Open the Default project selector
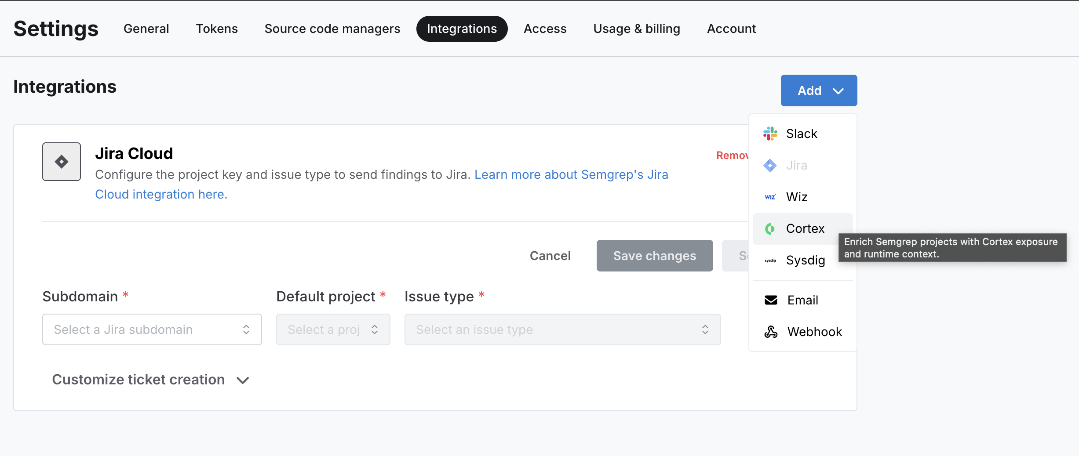This screenshot has width=1079, height=456. coord(333,329)
